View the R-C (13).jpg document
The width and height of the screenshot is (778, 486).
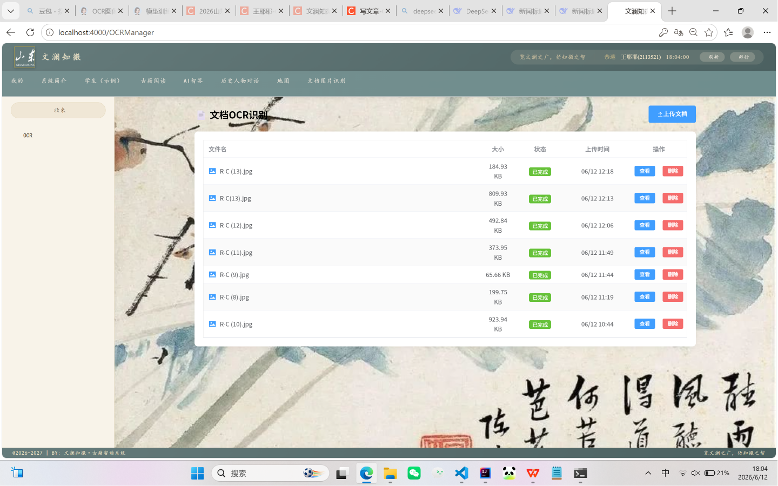pyautogui.click(x=645, y=171)
